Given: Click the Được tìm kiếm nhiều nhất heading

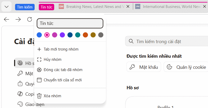Looking at the screenshot, I should tap(154, 56).
